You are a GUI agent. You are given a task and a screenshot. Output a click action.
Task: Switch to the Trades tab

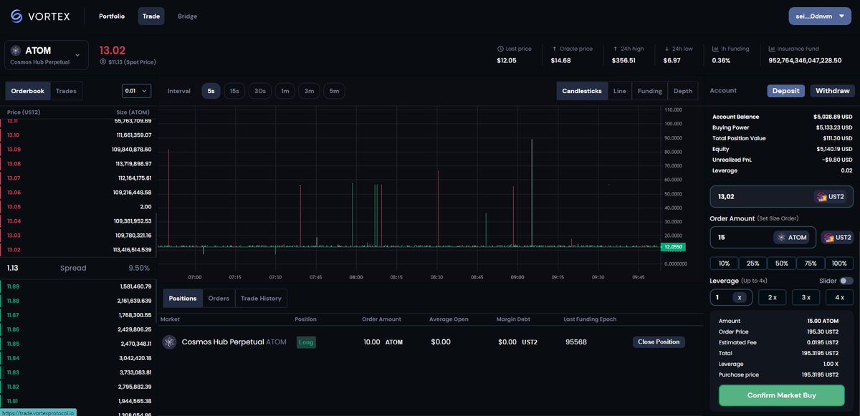67,91
